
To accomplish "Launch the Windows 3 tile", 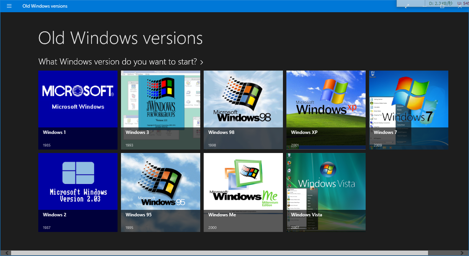I will tap(161, 110).
